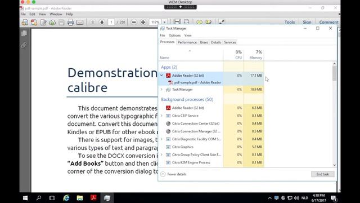This screenshot has width=360, height=203.
Task: Click the fit-one-page view icon
Action: click(x=186, y=22)
